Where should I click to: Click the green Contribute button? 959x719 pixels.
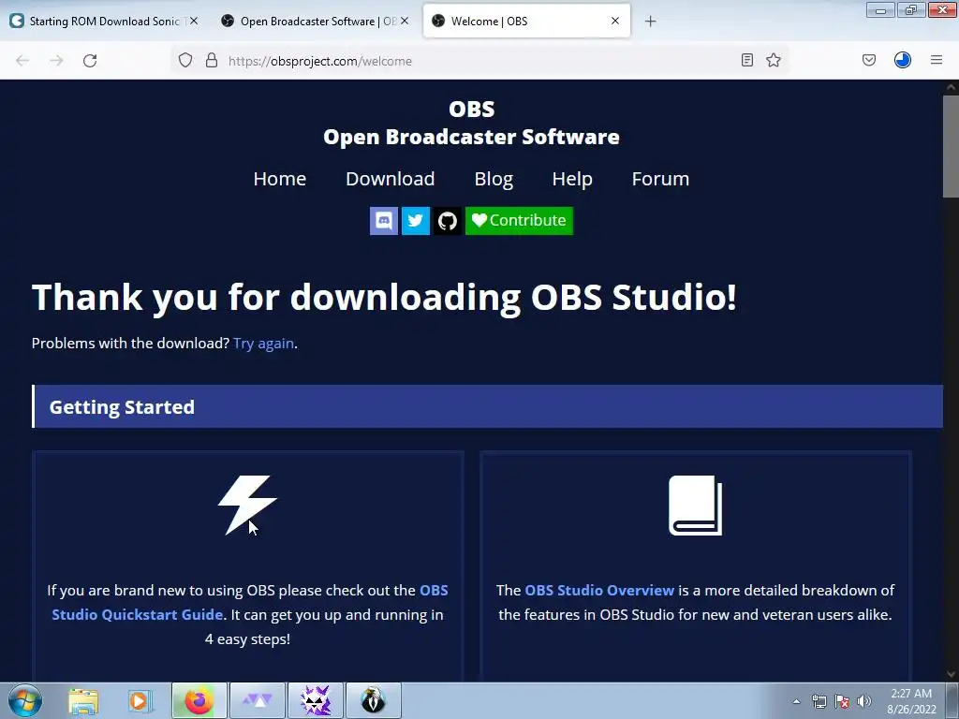click(519, 221)
